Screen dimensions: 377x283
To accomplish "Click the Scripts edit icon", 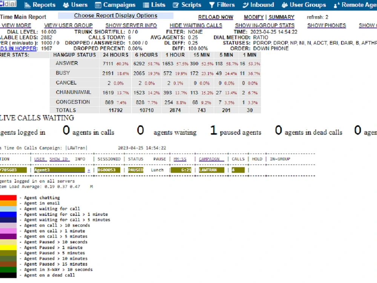I will click(x=176, y=5).
